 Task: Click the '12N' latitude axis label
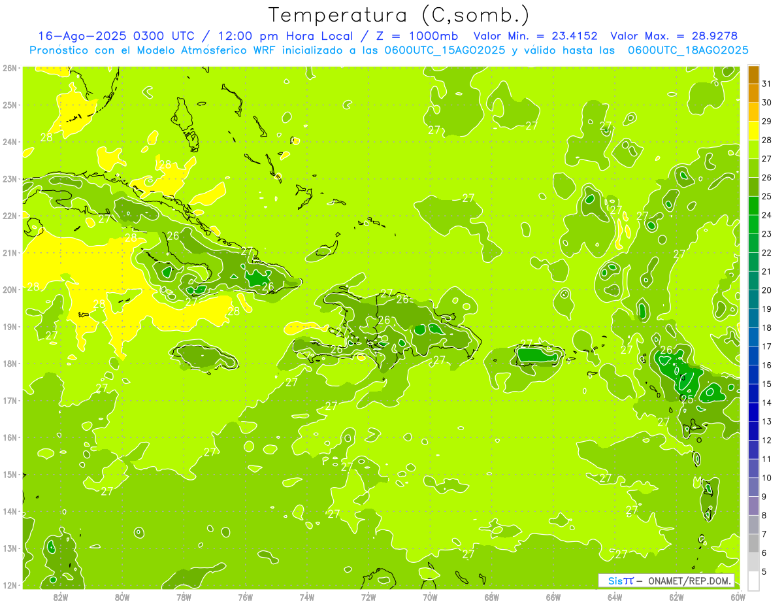coord(10,585)
